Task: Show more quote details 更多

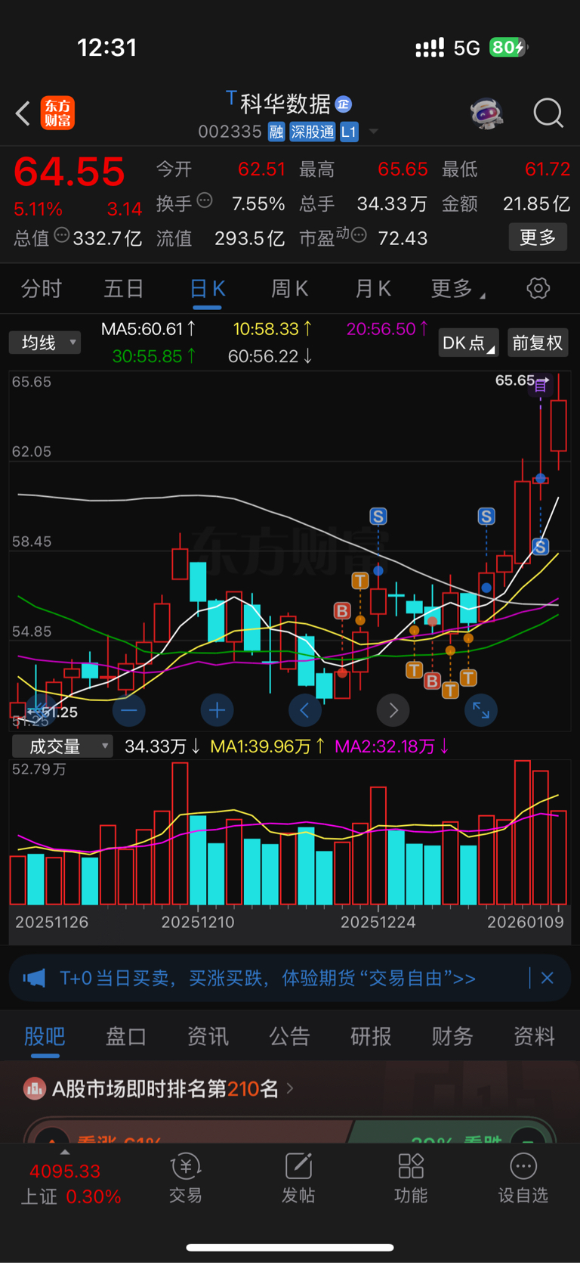Action: point(538,237)
